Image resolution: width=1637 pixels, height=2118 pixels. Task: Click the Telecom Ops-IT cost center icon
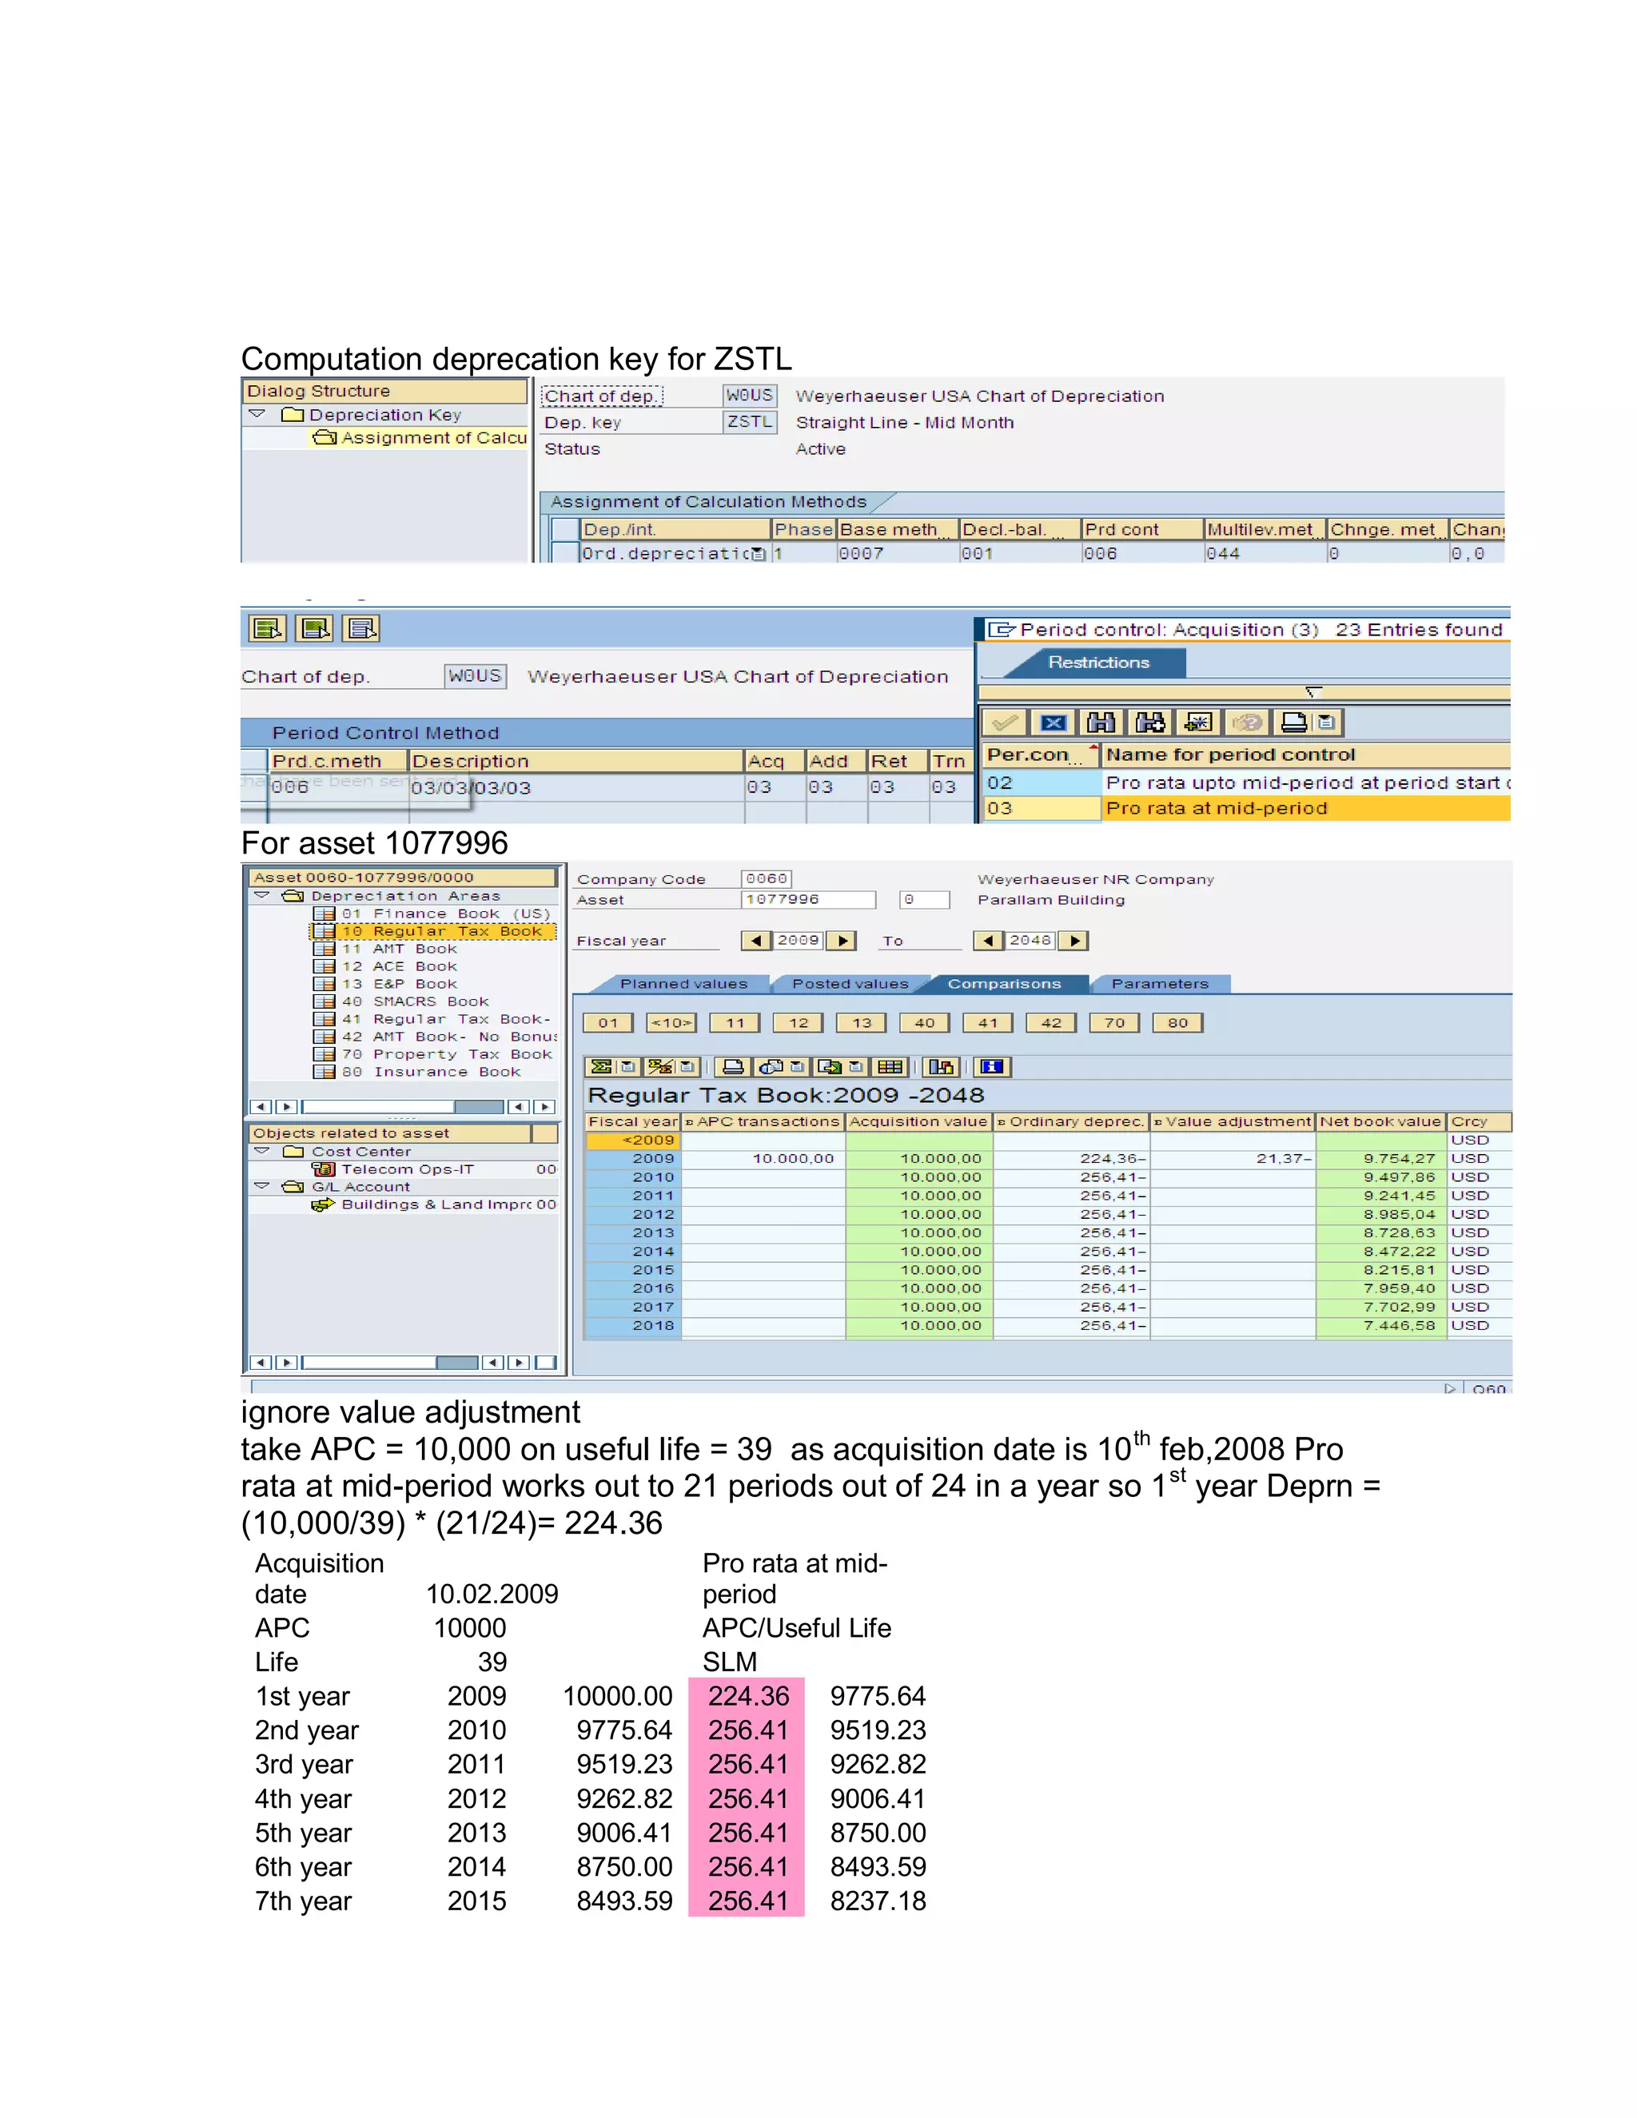pos(323,1169)
